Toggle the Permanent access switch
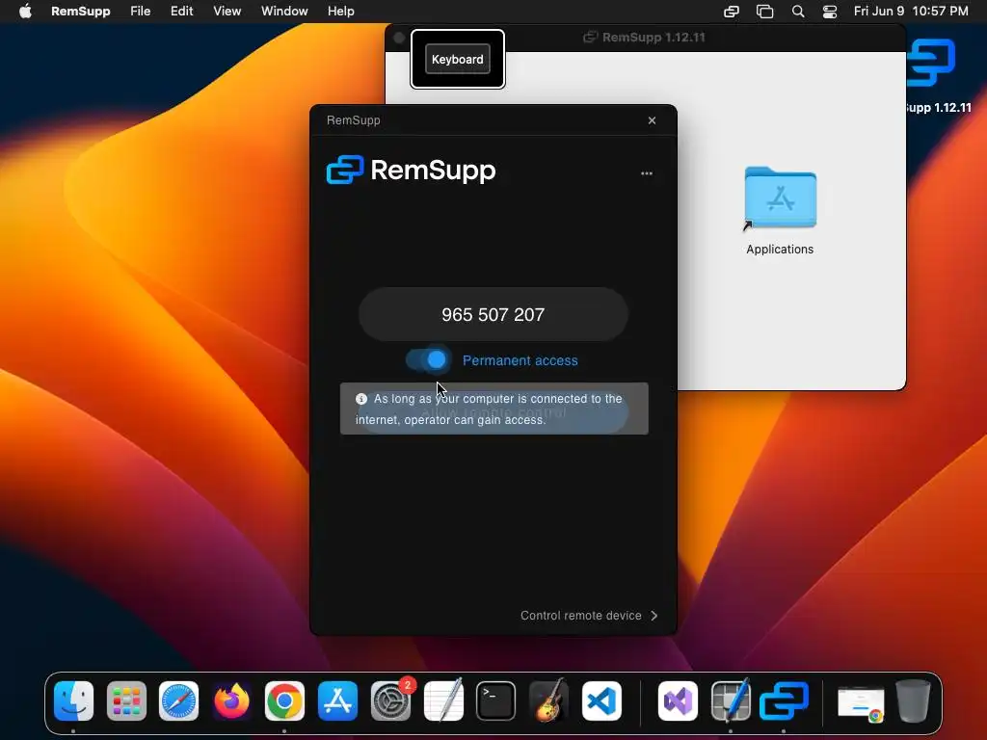Viewport: 987px width, 740px height. [427, 360]
